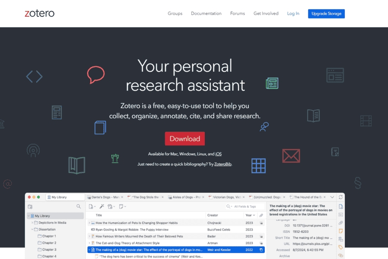Viewport: 388px width, 259px height.
Task: Select the Ryan Gosling & Margot Robbie row
Action: [x=176, y=230]
